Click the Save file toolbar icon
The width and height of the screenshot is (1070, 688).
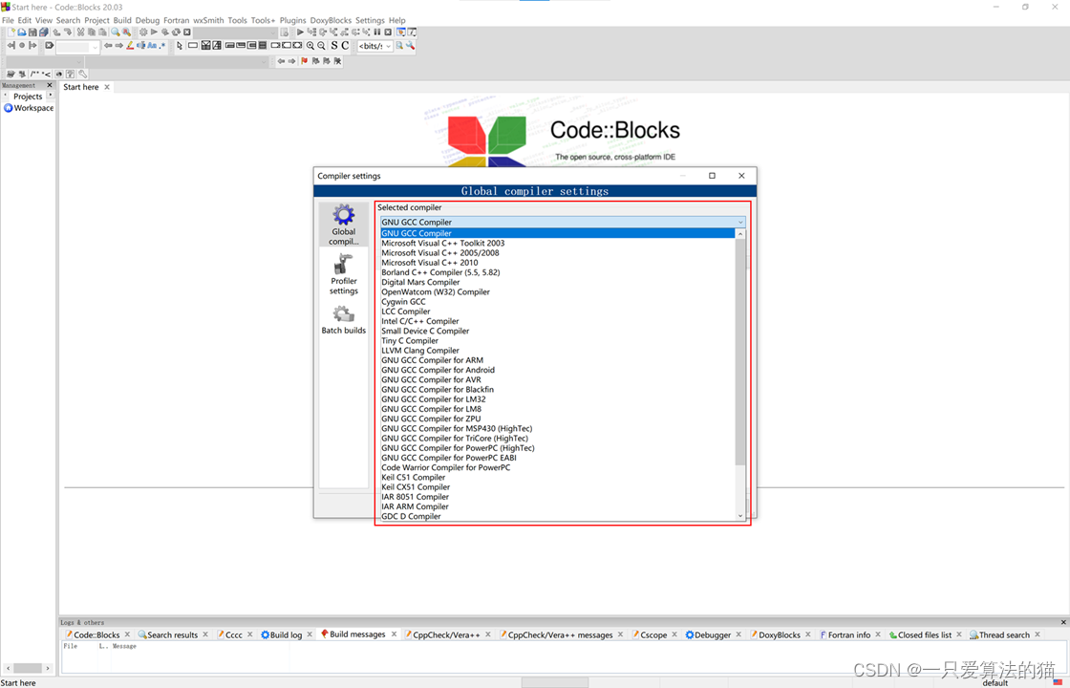[32, 32]
